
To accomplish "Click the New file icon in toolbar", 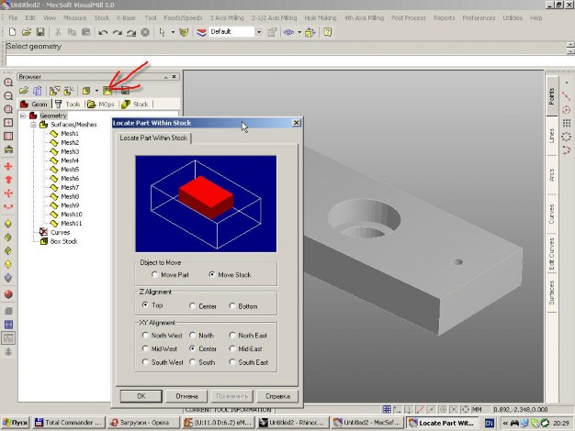I will click(x=13, y=32).
